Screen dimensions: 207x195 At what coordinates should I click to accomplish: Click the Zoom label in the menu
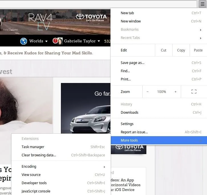tap(125, 92)
